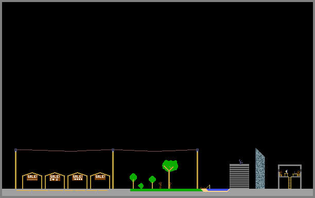Select the wooden ladder in the gray house
This screenshot has width=315, height=198.
290,183
